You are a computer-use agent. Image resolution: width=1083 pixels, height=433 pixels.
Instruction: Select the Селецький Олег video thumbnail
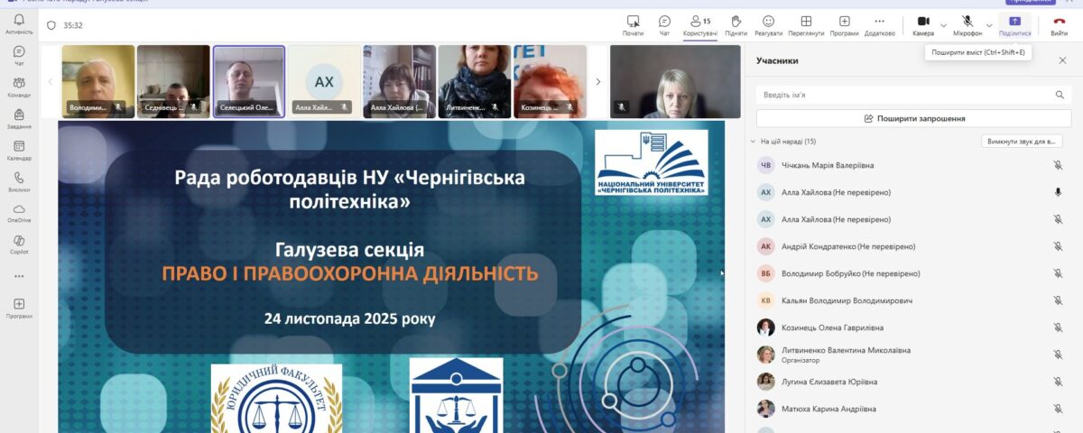pos(248,82)
